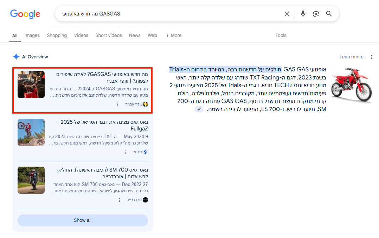Image resolution: width=379 pixels, height=238 pixels.
Task: Click the magnifying glass search button
Action: click(x=329, y=14)
